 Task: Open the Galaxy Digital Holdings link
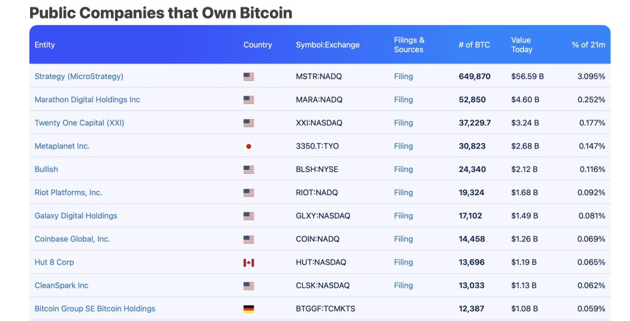pyautogui.click(x=76, y=216)
